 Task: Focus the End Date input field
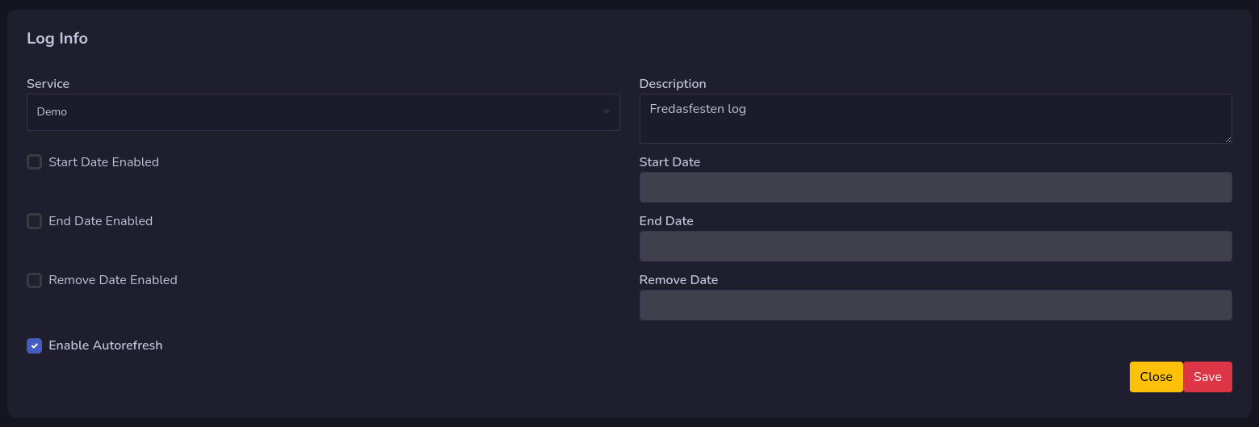935,246
